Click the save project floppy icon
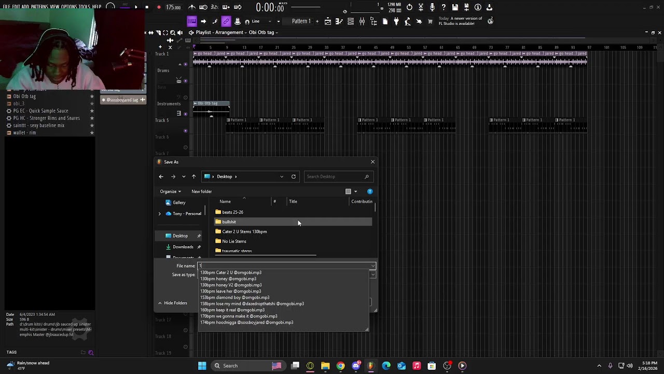Viewport: 664px width, 374px height. (455, 7)
